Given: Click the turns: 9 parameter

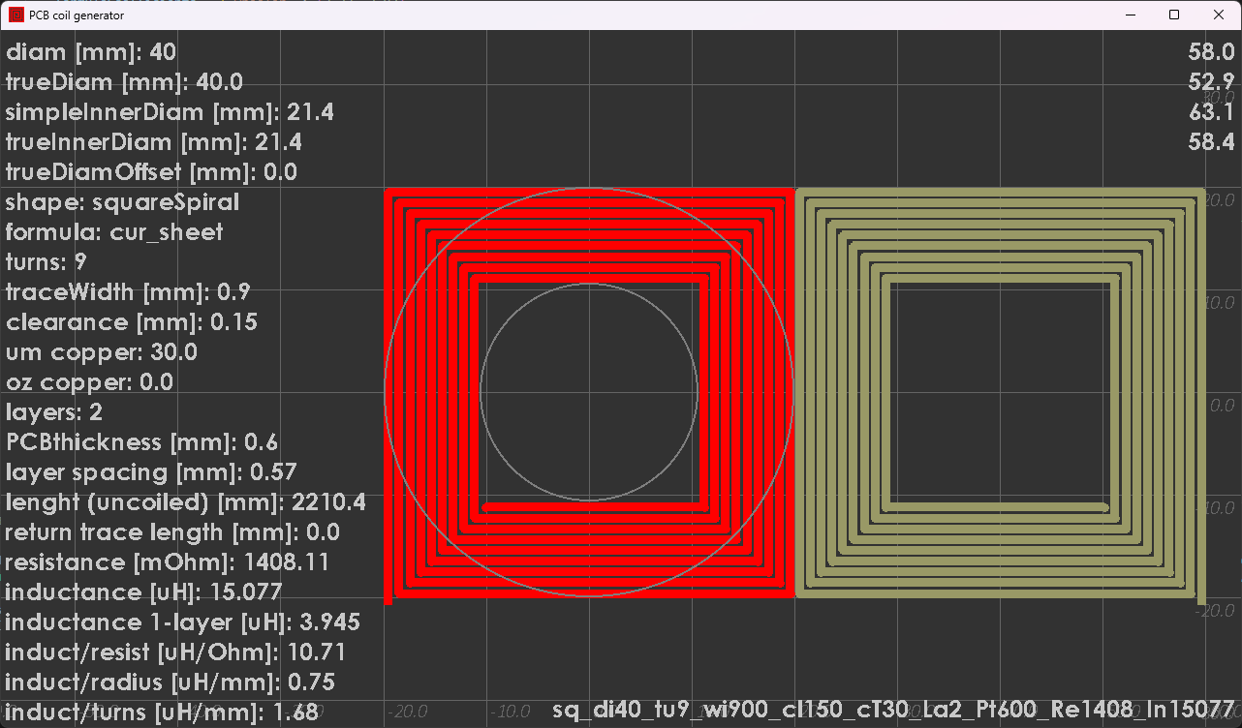Looking at the screenshot, I should 47,262.
